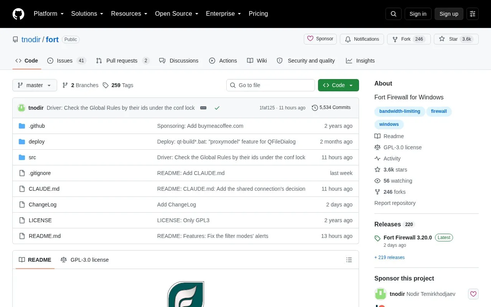The width and height of the screenshot is (491, 307).
Task: Open the Actions tab
Action: (x=223, y=61)
